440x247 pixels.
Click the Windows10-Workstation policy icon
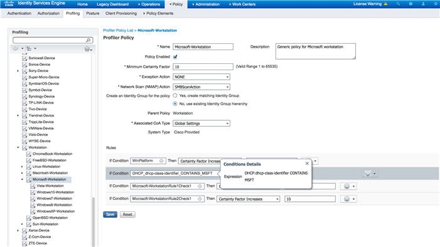(33, 192)
